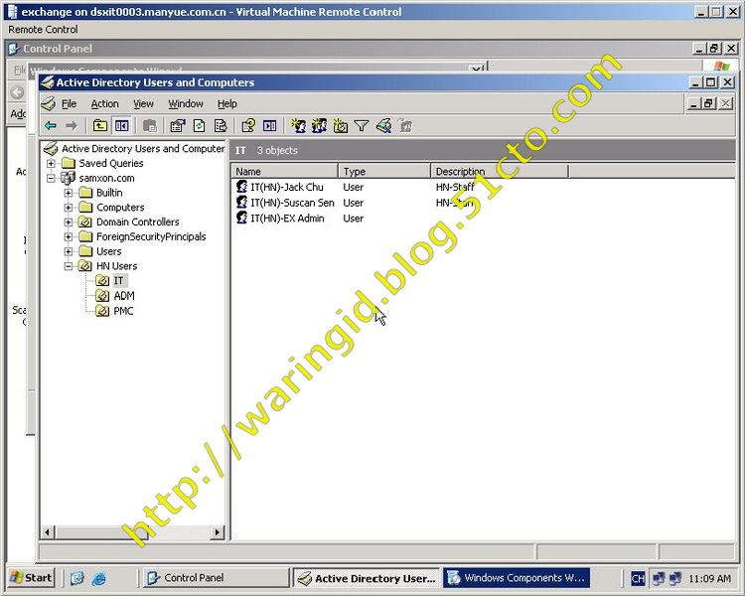Open the Action menu

coord(104,103)
